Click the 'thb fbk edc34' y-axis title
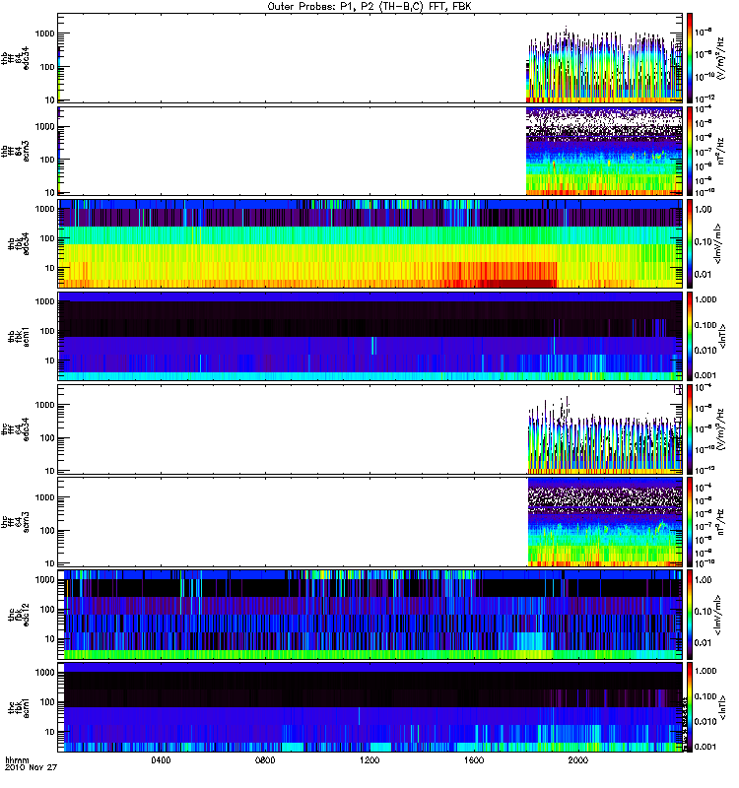This screenshot has height=788, width=739. pos(19,243)
